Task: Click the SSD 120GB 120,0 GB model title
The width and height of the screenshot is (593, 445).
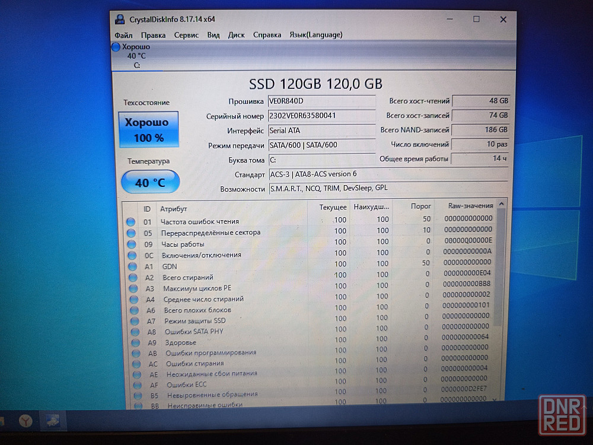Action: (x=316, y=84)
